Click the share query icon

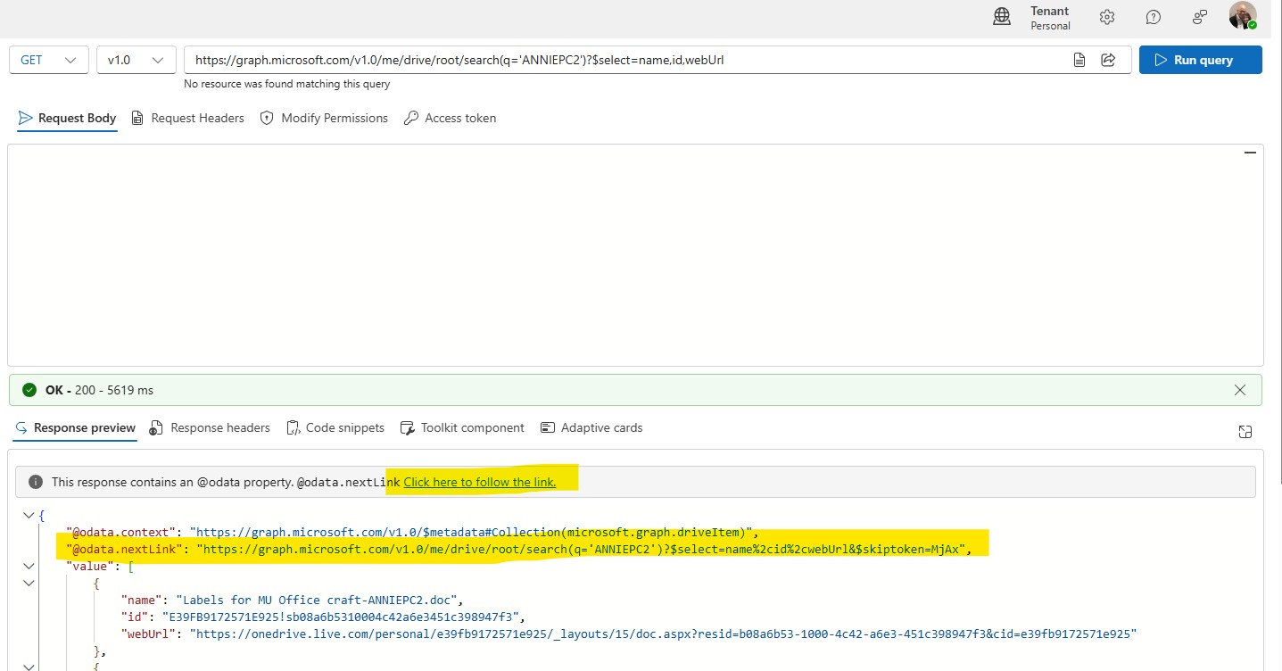coord(1109,60)
